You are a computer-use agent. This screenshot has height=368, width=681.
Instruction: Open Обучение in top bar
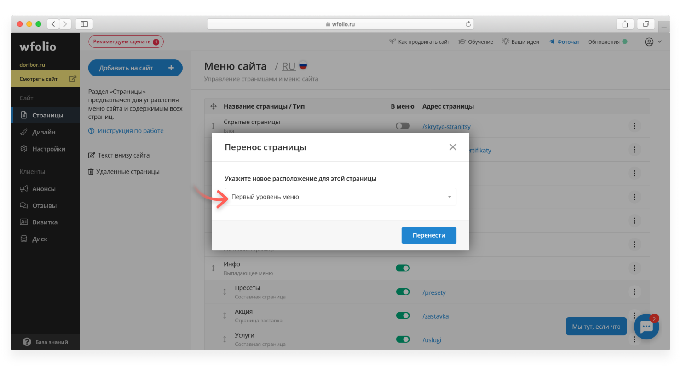tap(476, 41)
